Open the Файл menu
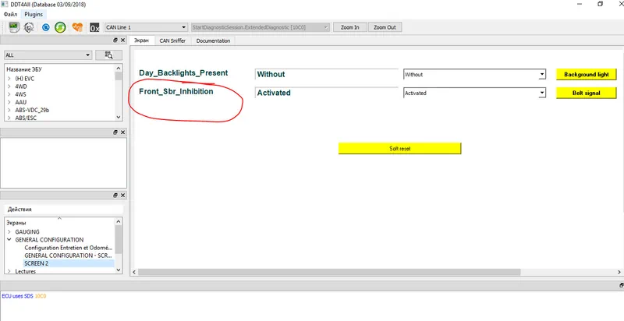Image resolution: width=624 pixels, height=321 pixels. click(10, 14)
